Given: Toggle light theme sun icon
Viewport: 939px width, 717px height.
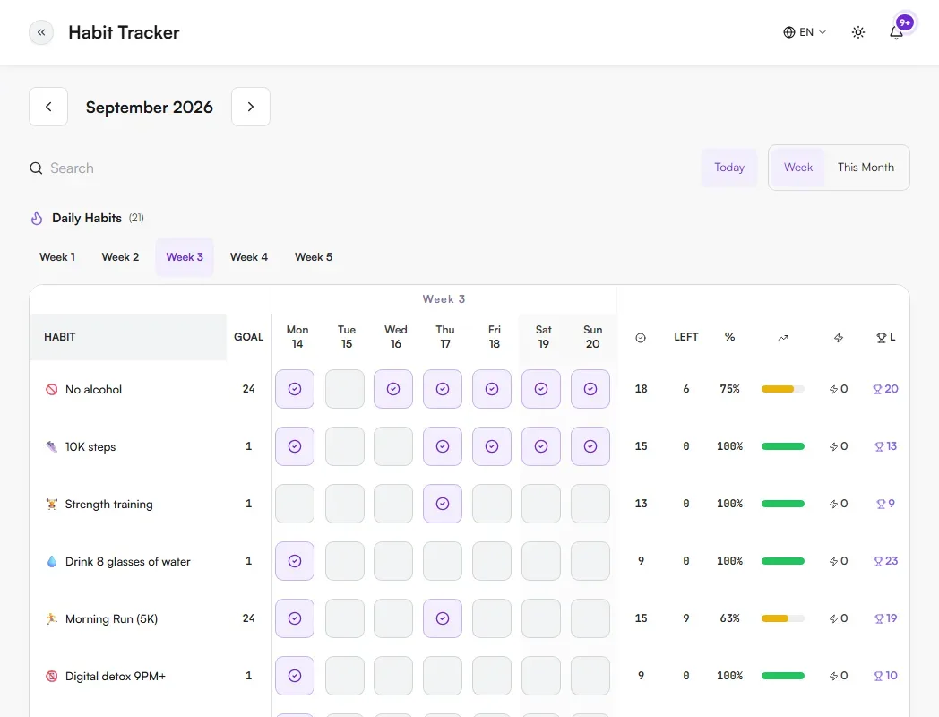Looking at the screenshot, I should pyautogui.click(x=858, y=32).
